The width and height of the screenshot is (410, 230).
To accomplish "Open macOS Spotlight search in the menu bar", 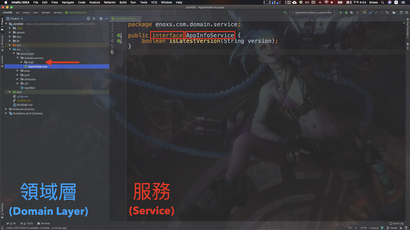I will [x=383, y=2].
